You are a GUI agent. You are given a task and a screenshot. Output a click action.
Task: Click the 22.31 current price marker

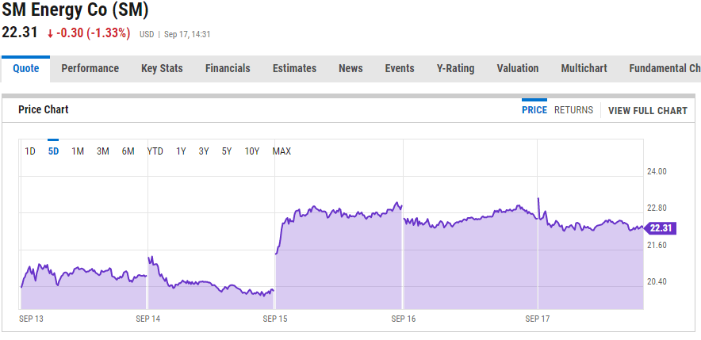(x=661, y=228)
